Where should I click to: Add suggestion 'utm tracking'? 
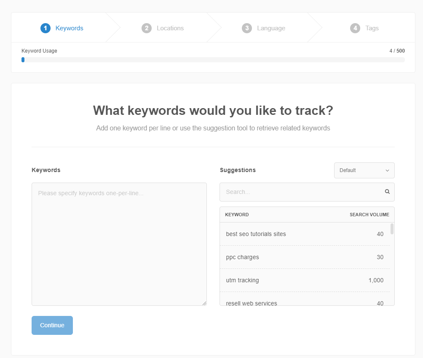(x=305, y=280)
